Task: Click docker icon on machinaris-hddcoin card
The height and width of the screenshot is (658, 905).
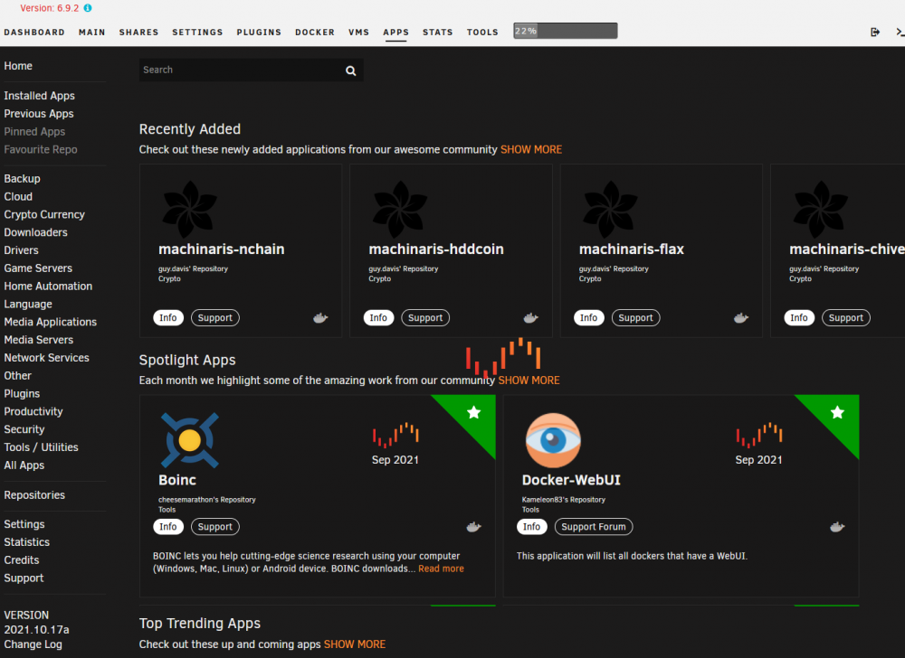Action: pyautogui.click(x=530, y=318)
